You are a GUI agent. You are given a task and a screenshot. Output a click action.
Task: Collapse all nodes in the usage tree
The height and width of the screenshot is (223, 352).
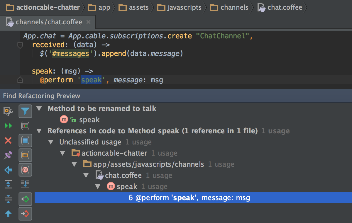click(8, 199)
